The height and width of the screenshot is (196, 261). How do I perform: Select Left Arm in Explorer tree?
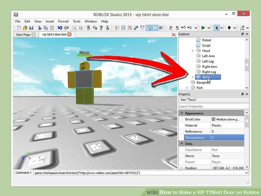[208, 56]
